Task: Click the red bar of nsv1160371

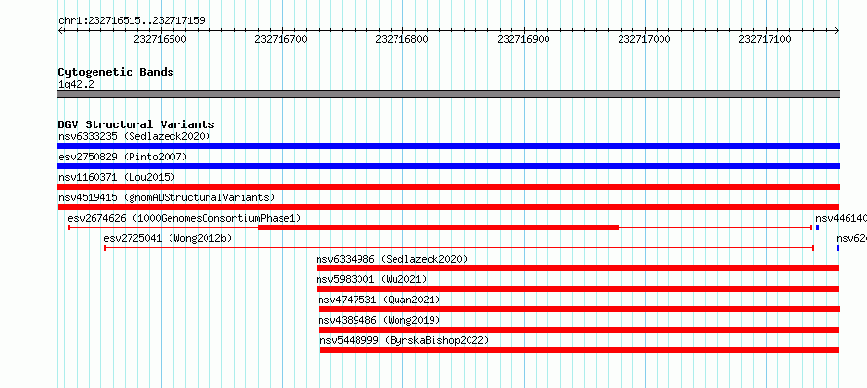Action: (448, 187)
